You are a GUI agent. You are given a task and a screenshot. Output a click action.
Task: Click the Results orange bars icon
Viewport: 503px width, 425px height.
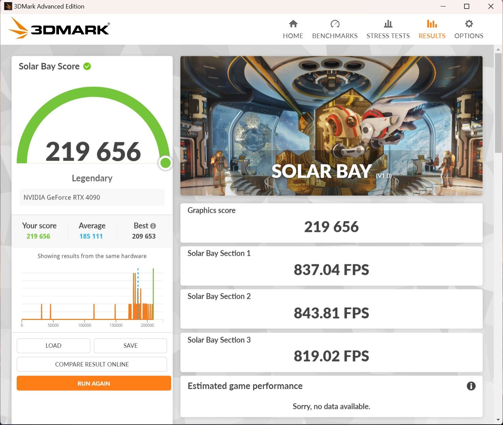pos(432,24)
